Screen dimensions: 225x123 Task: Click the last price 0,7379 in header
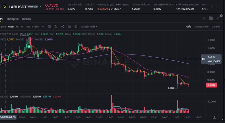click(x=52, y=5)
